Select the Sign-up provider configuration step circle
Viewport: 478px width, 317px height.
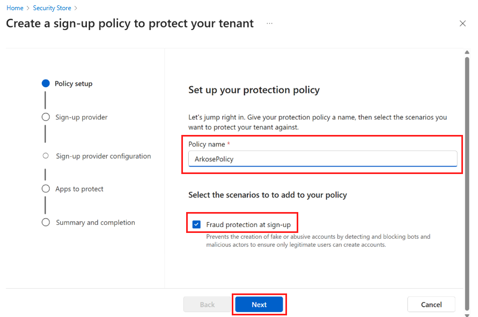(x=46, y=156)
